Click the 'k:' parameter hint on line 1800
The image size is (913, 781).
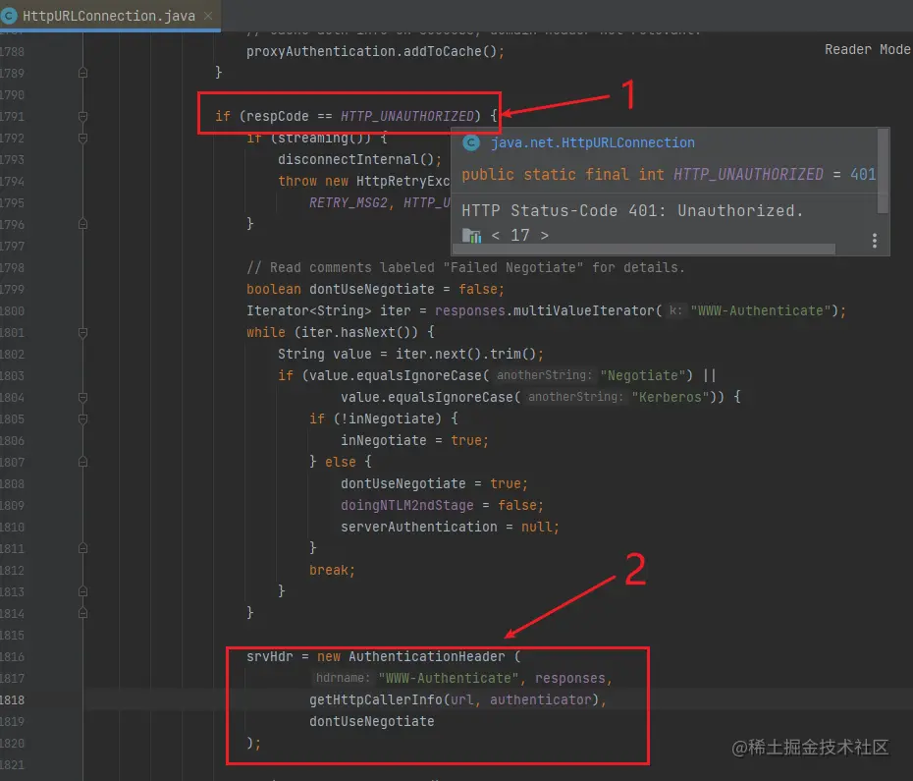[674, 310]
